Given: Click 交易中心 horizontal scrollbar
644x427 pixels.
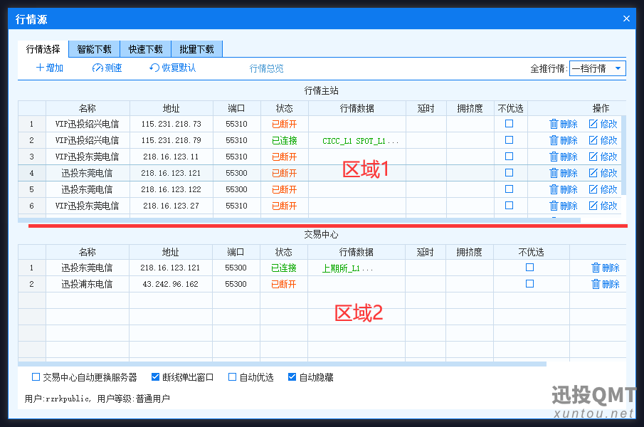Looking at the screenshot, I should point(283,364).
